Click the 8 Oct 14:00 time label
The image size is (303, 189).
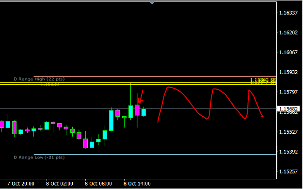(x=137, y=184)
